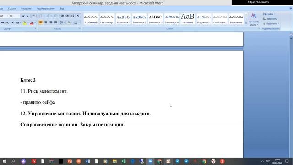Apply the Подзаголовок style

point(204,19)
